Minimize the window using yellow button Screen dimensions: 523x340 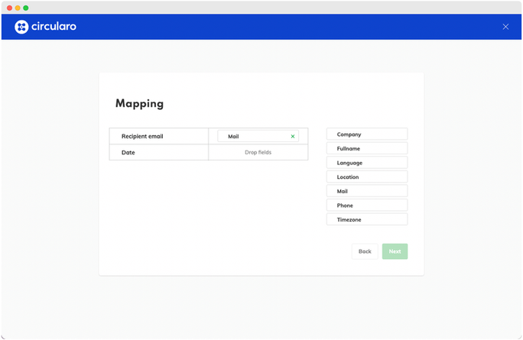pyautogui.click(x=18, y=8)
